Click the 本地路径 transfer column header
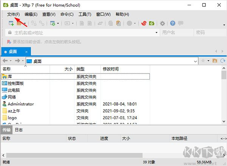 [193, 138]
